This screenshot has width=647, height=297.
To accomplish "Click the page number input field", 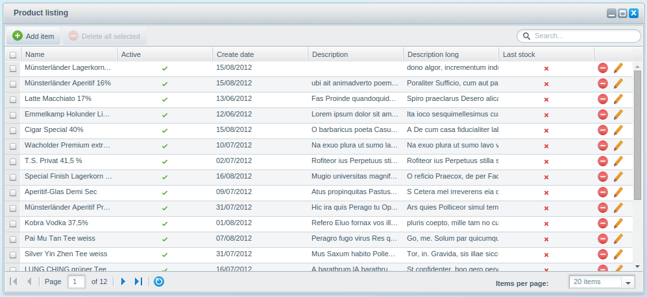I will pyautogui.click(x=77, y=281).
